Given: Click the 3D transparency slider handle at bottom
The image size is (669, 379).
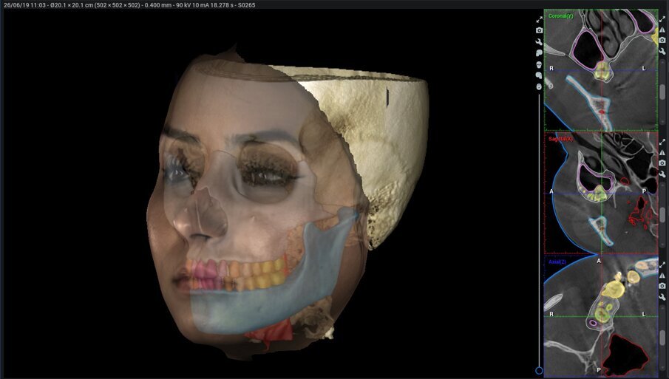Looking at the screenshot, I should (539, 370).
